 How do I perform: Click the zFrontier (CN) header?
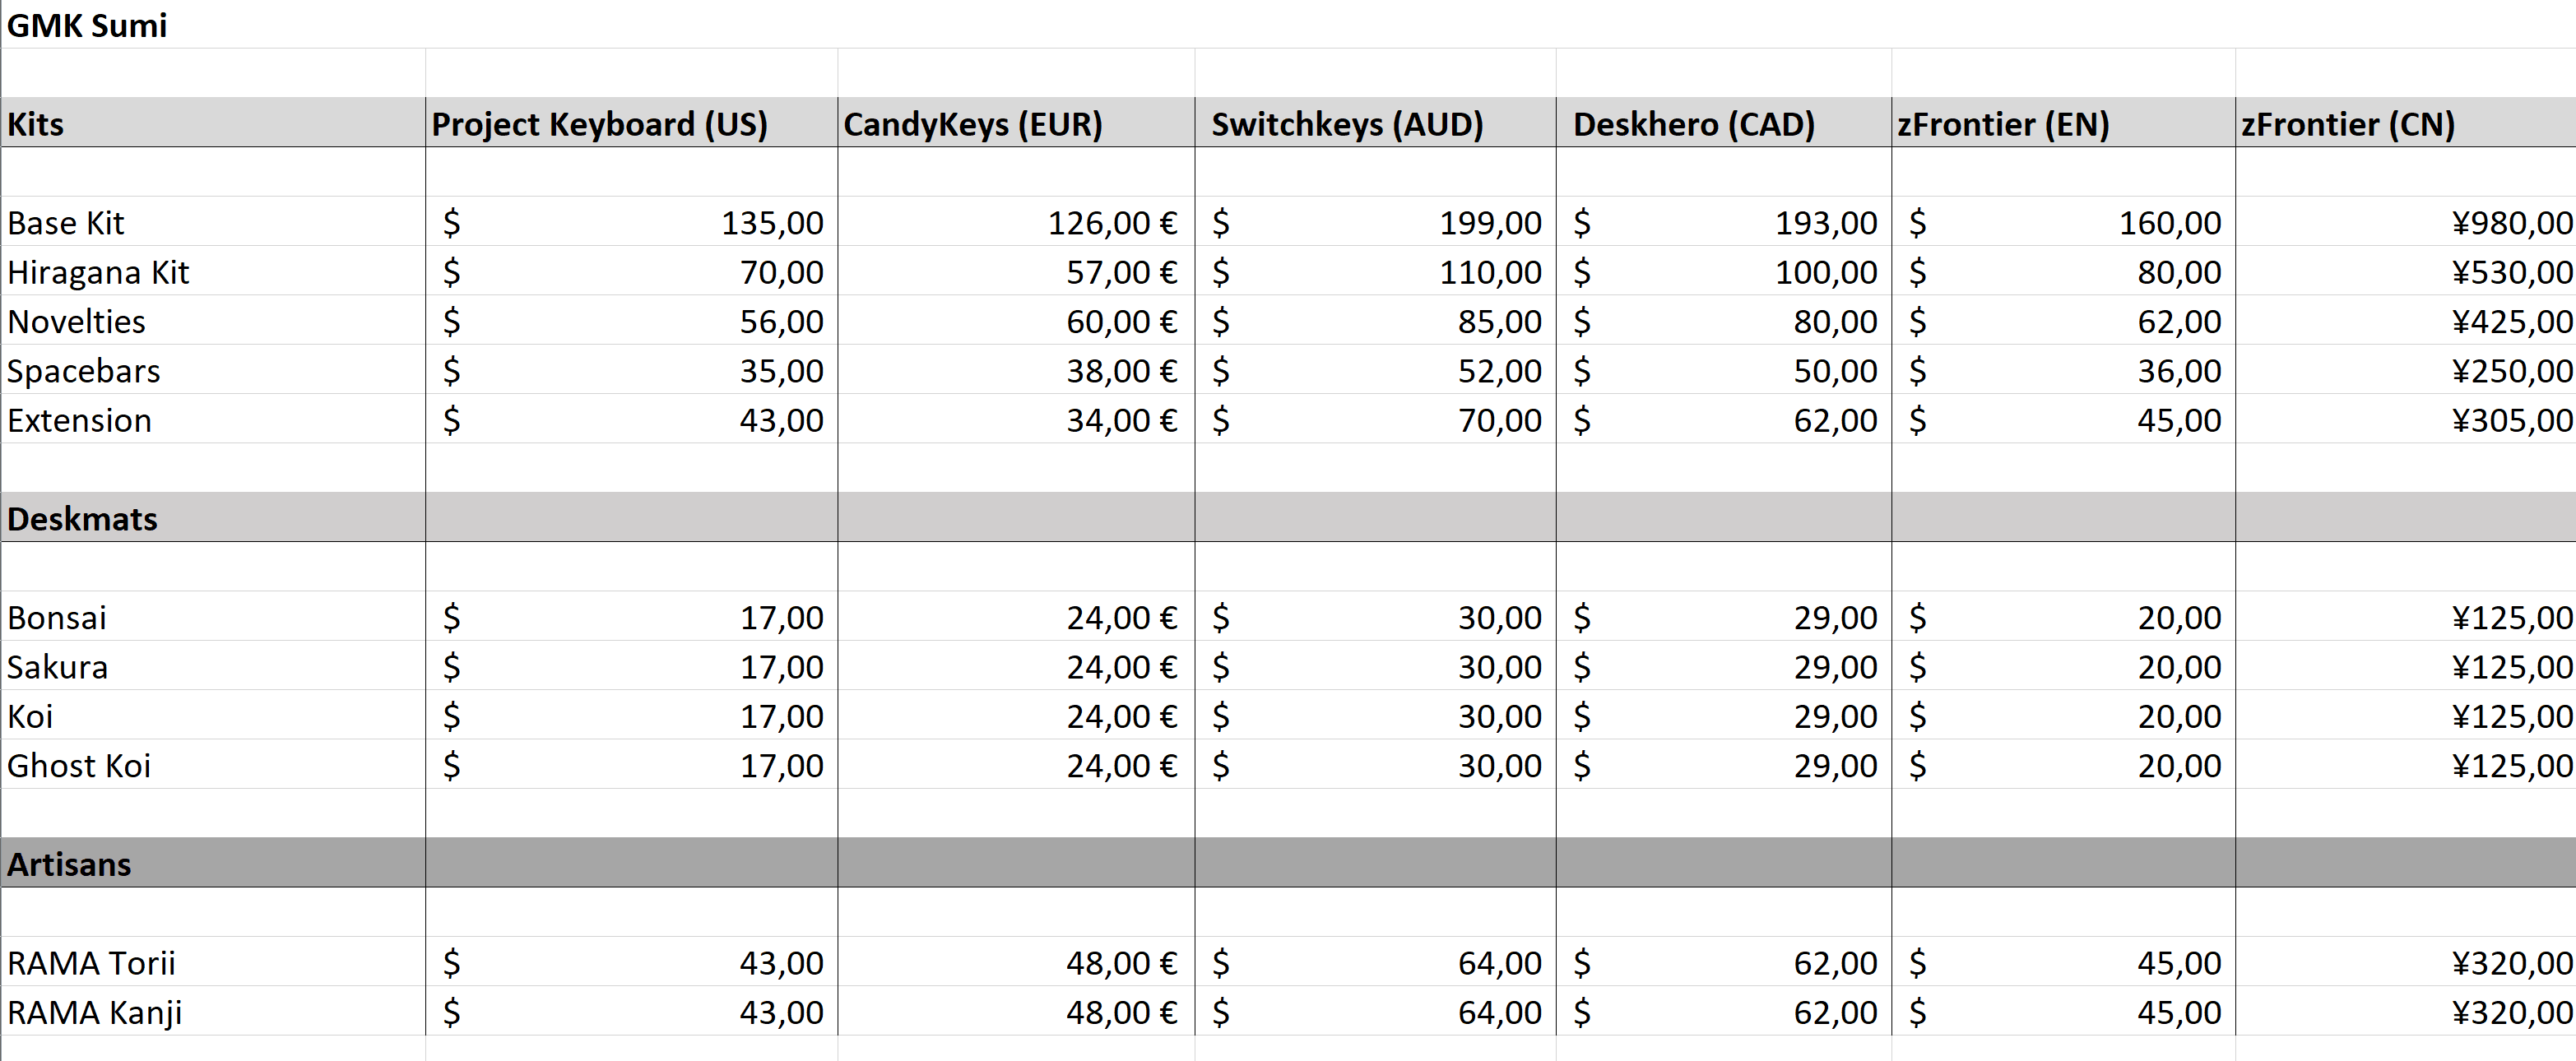2347,124
